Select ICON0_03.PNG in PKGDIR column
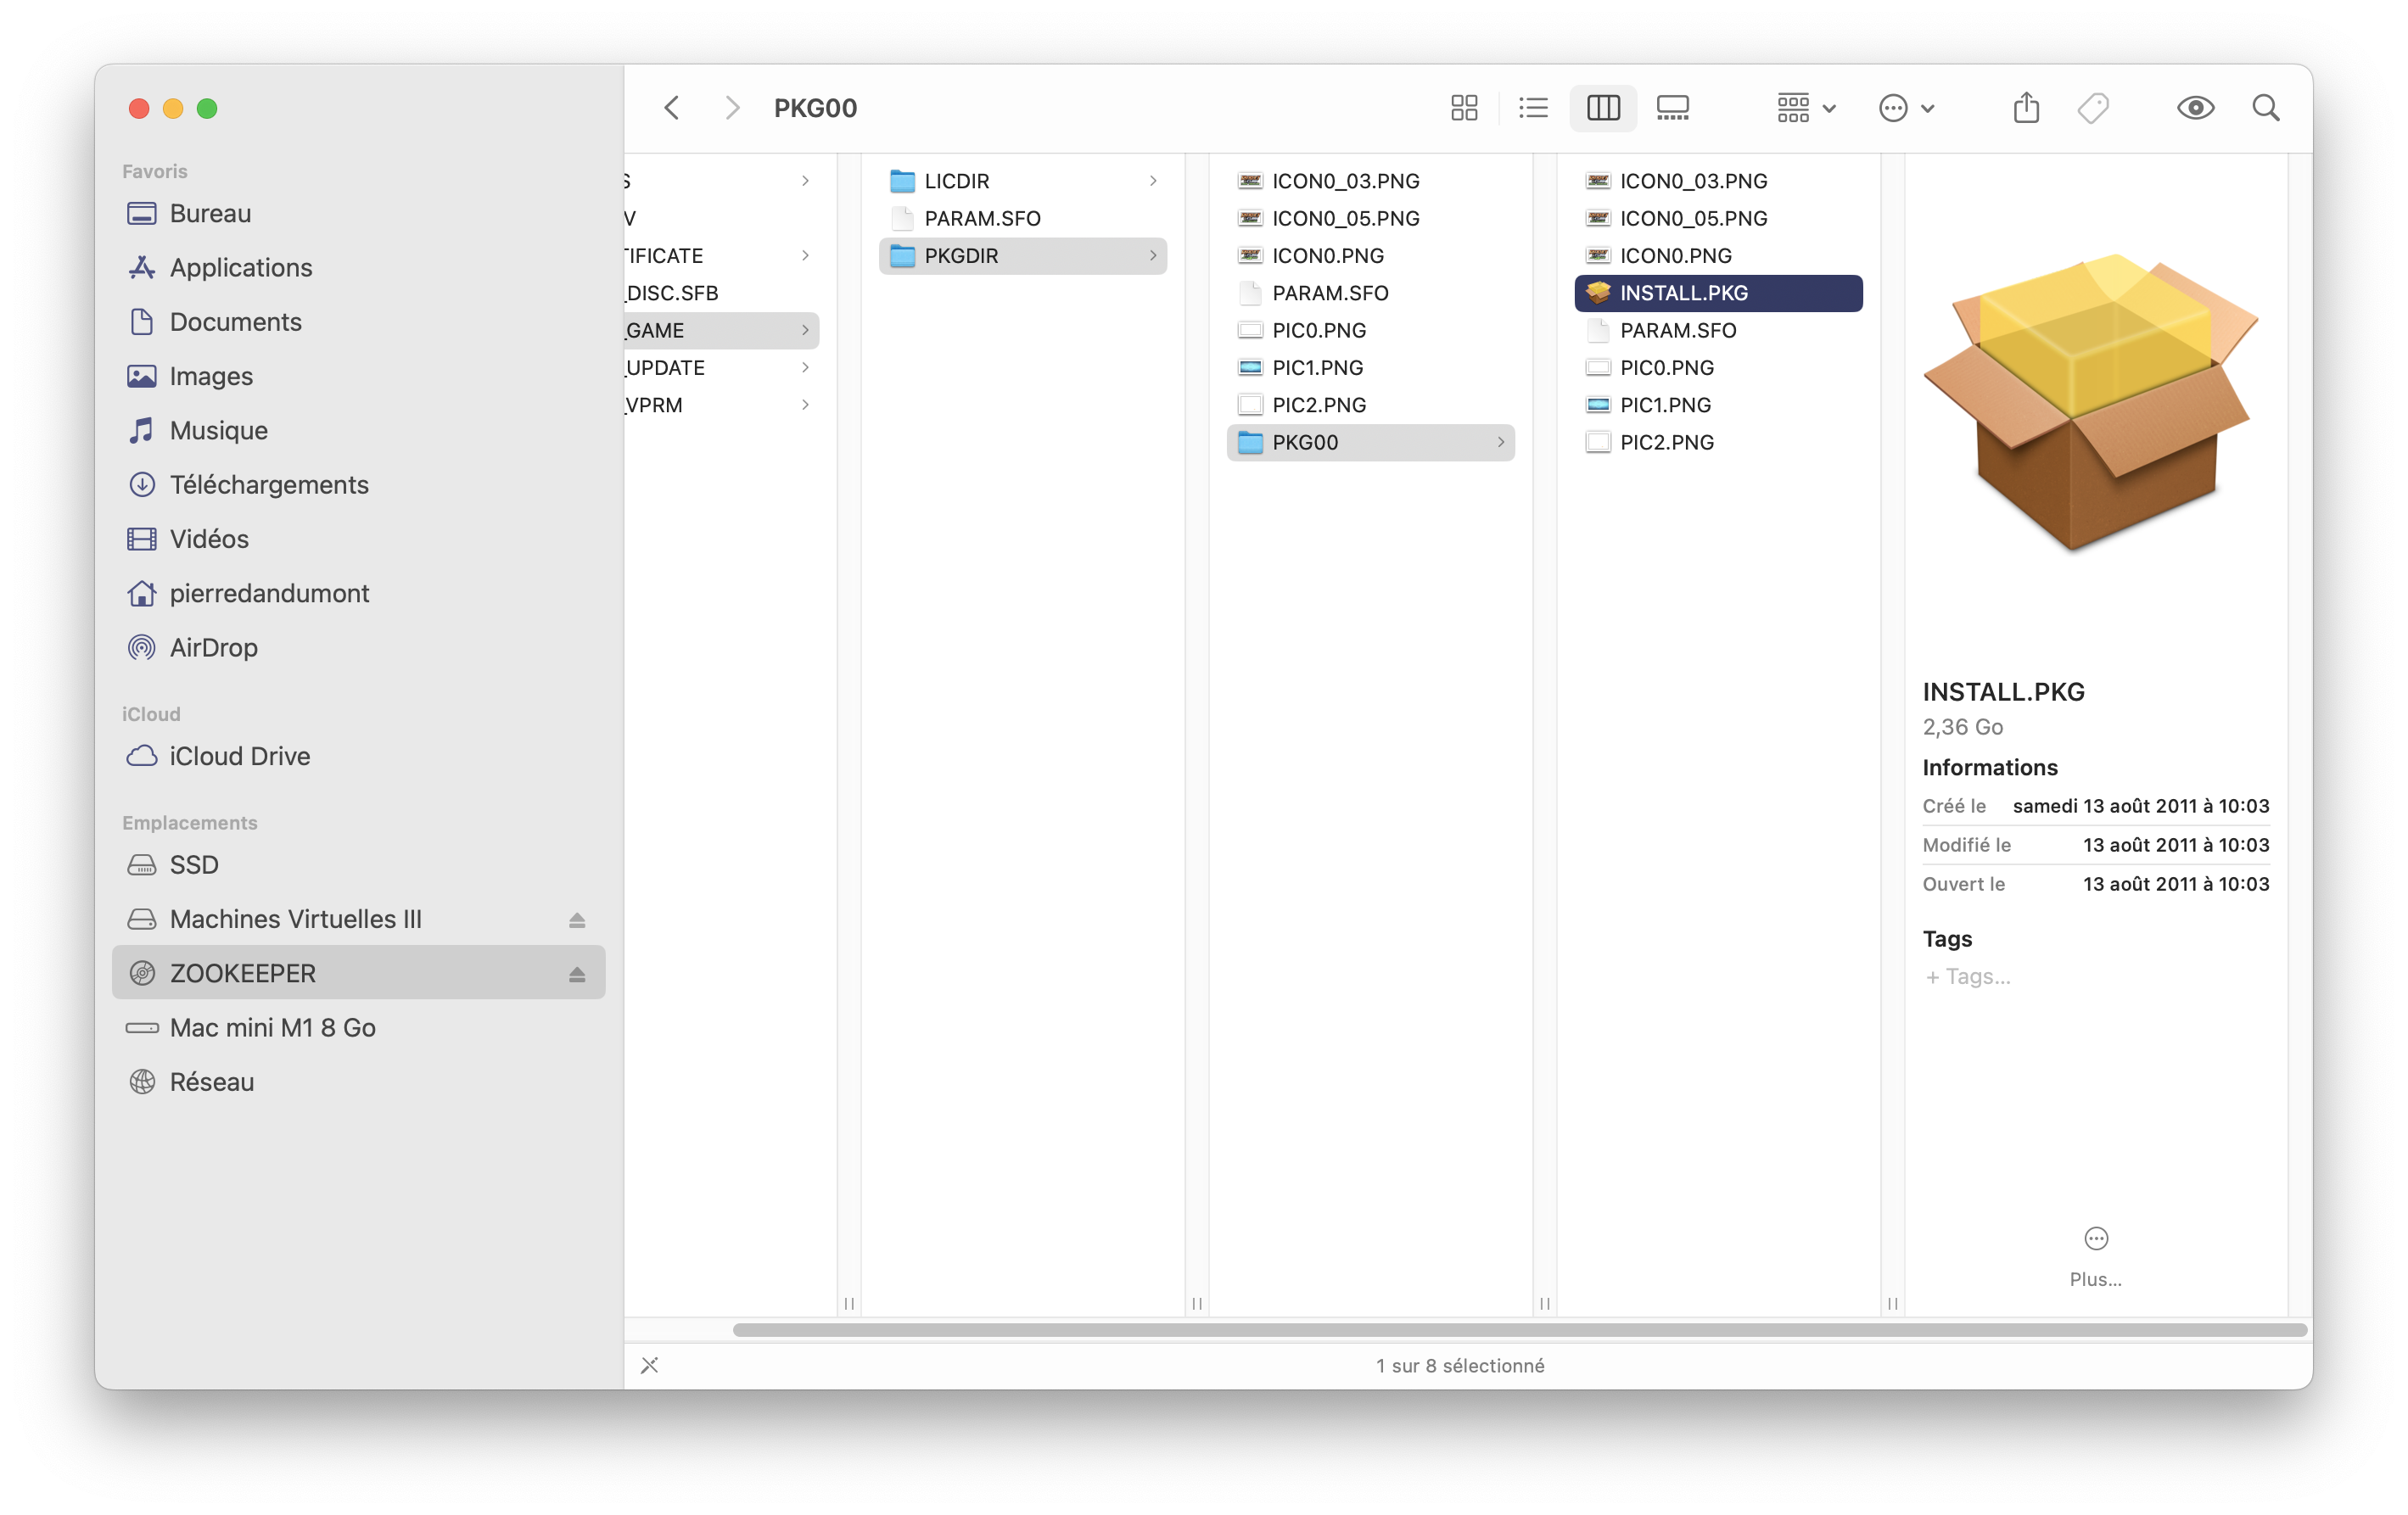The image size is (2408, 1515). [1370, 181]
